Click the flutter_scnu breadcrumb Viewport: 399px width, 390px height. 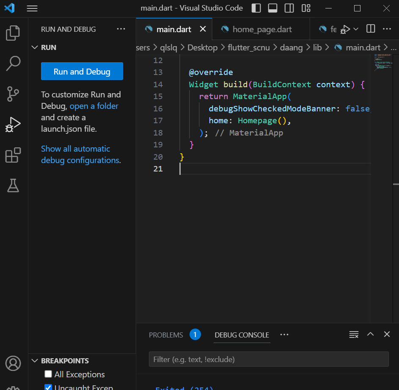click(x=249, y=47)
